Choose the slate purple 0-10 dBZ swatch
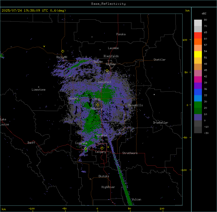This screenshot has height=212, width=217. click(198, 117)
